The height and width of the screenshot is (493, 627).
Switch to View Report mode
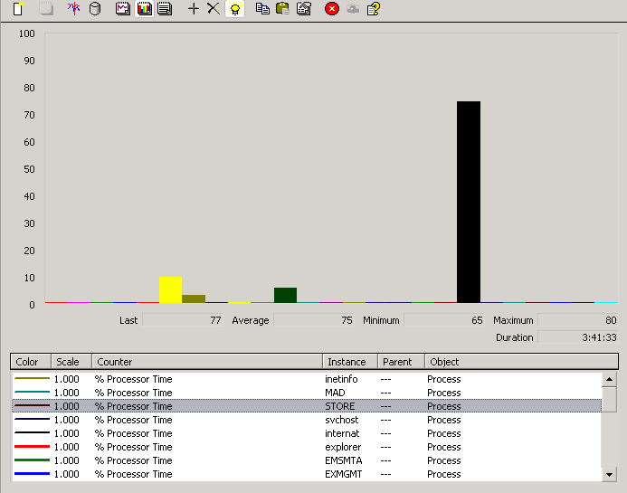(165, 8)
